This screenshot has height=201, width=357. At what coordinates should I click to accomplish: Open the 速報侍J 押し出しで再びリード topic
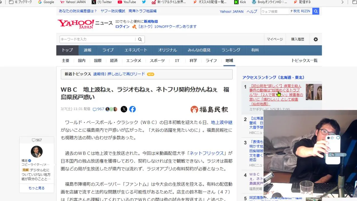(119, 74)
